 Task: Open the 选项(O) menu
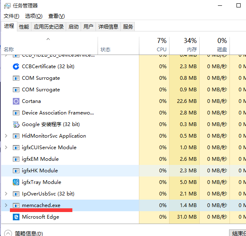pyautogui.click(x=34, y=16)
